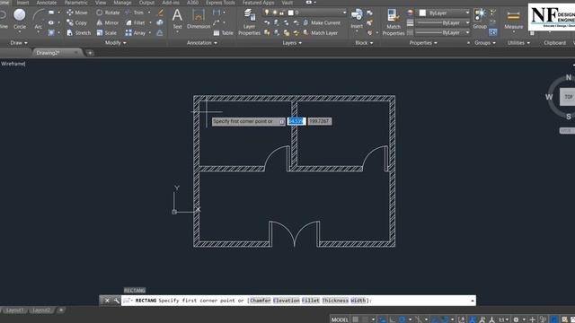The height and width of the screenshot is (323, 575).
Task: Choose the Chamfer command option
Action: pos(261,301)
